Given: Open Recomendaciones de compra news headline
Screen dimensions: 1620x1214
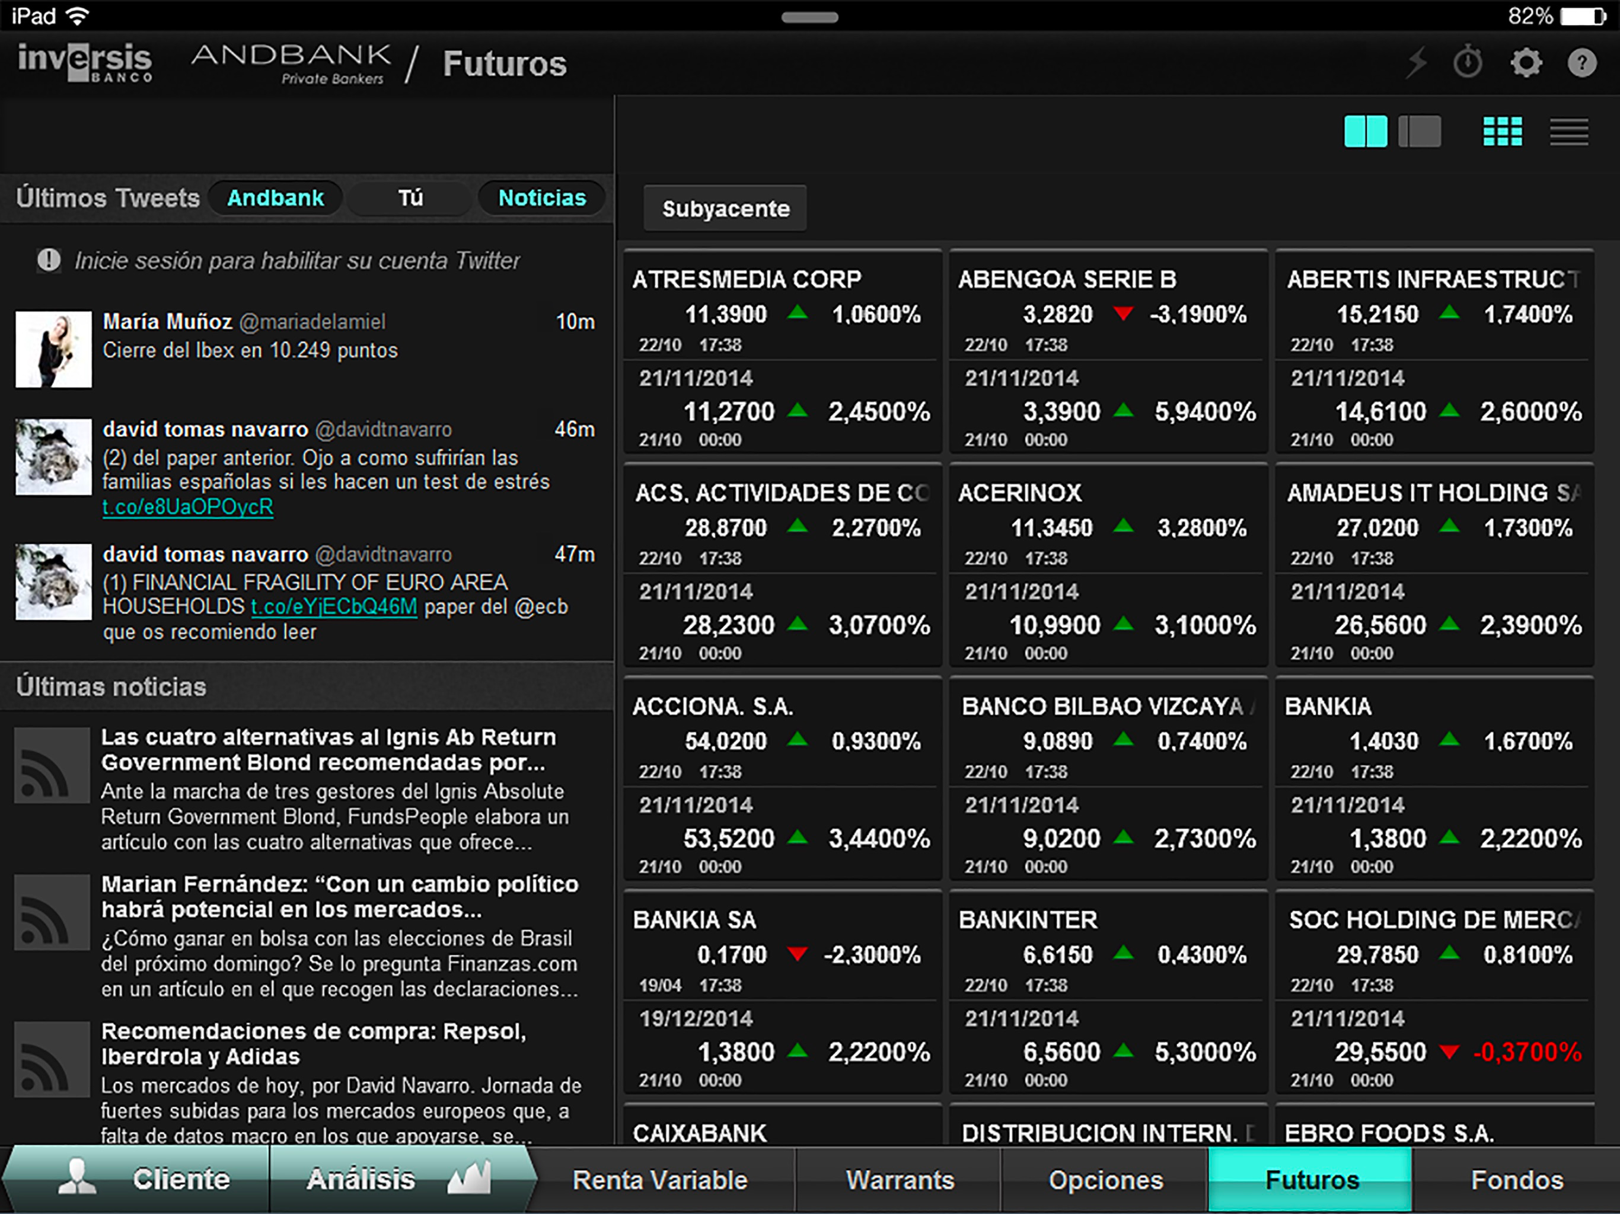Looking at the screenshot, I should 314,1044.
